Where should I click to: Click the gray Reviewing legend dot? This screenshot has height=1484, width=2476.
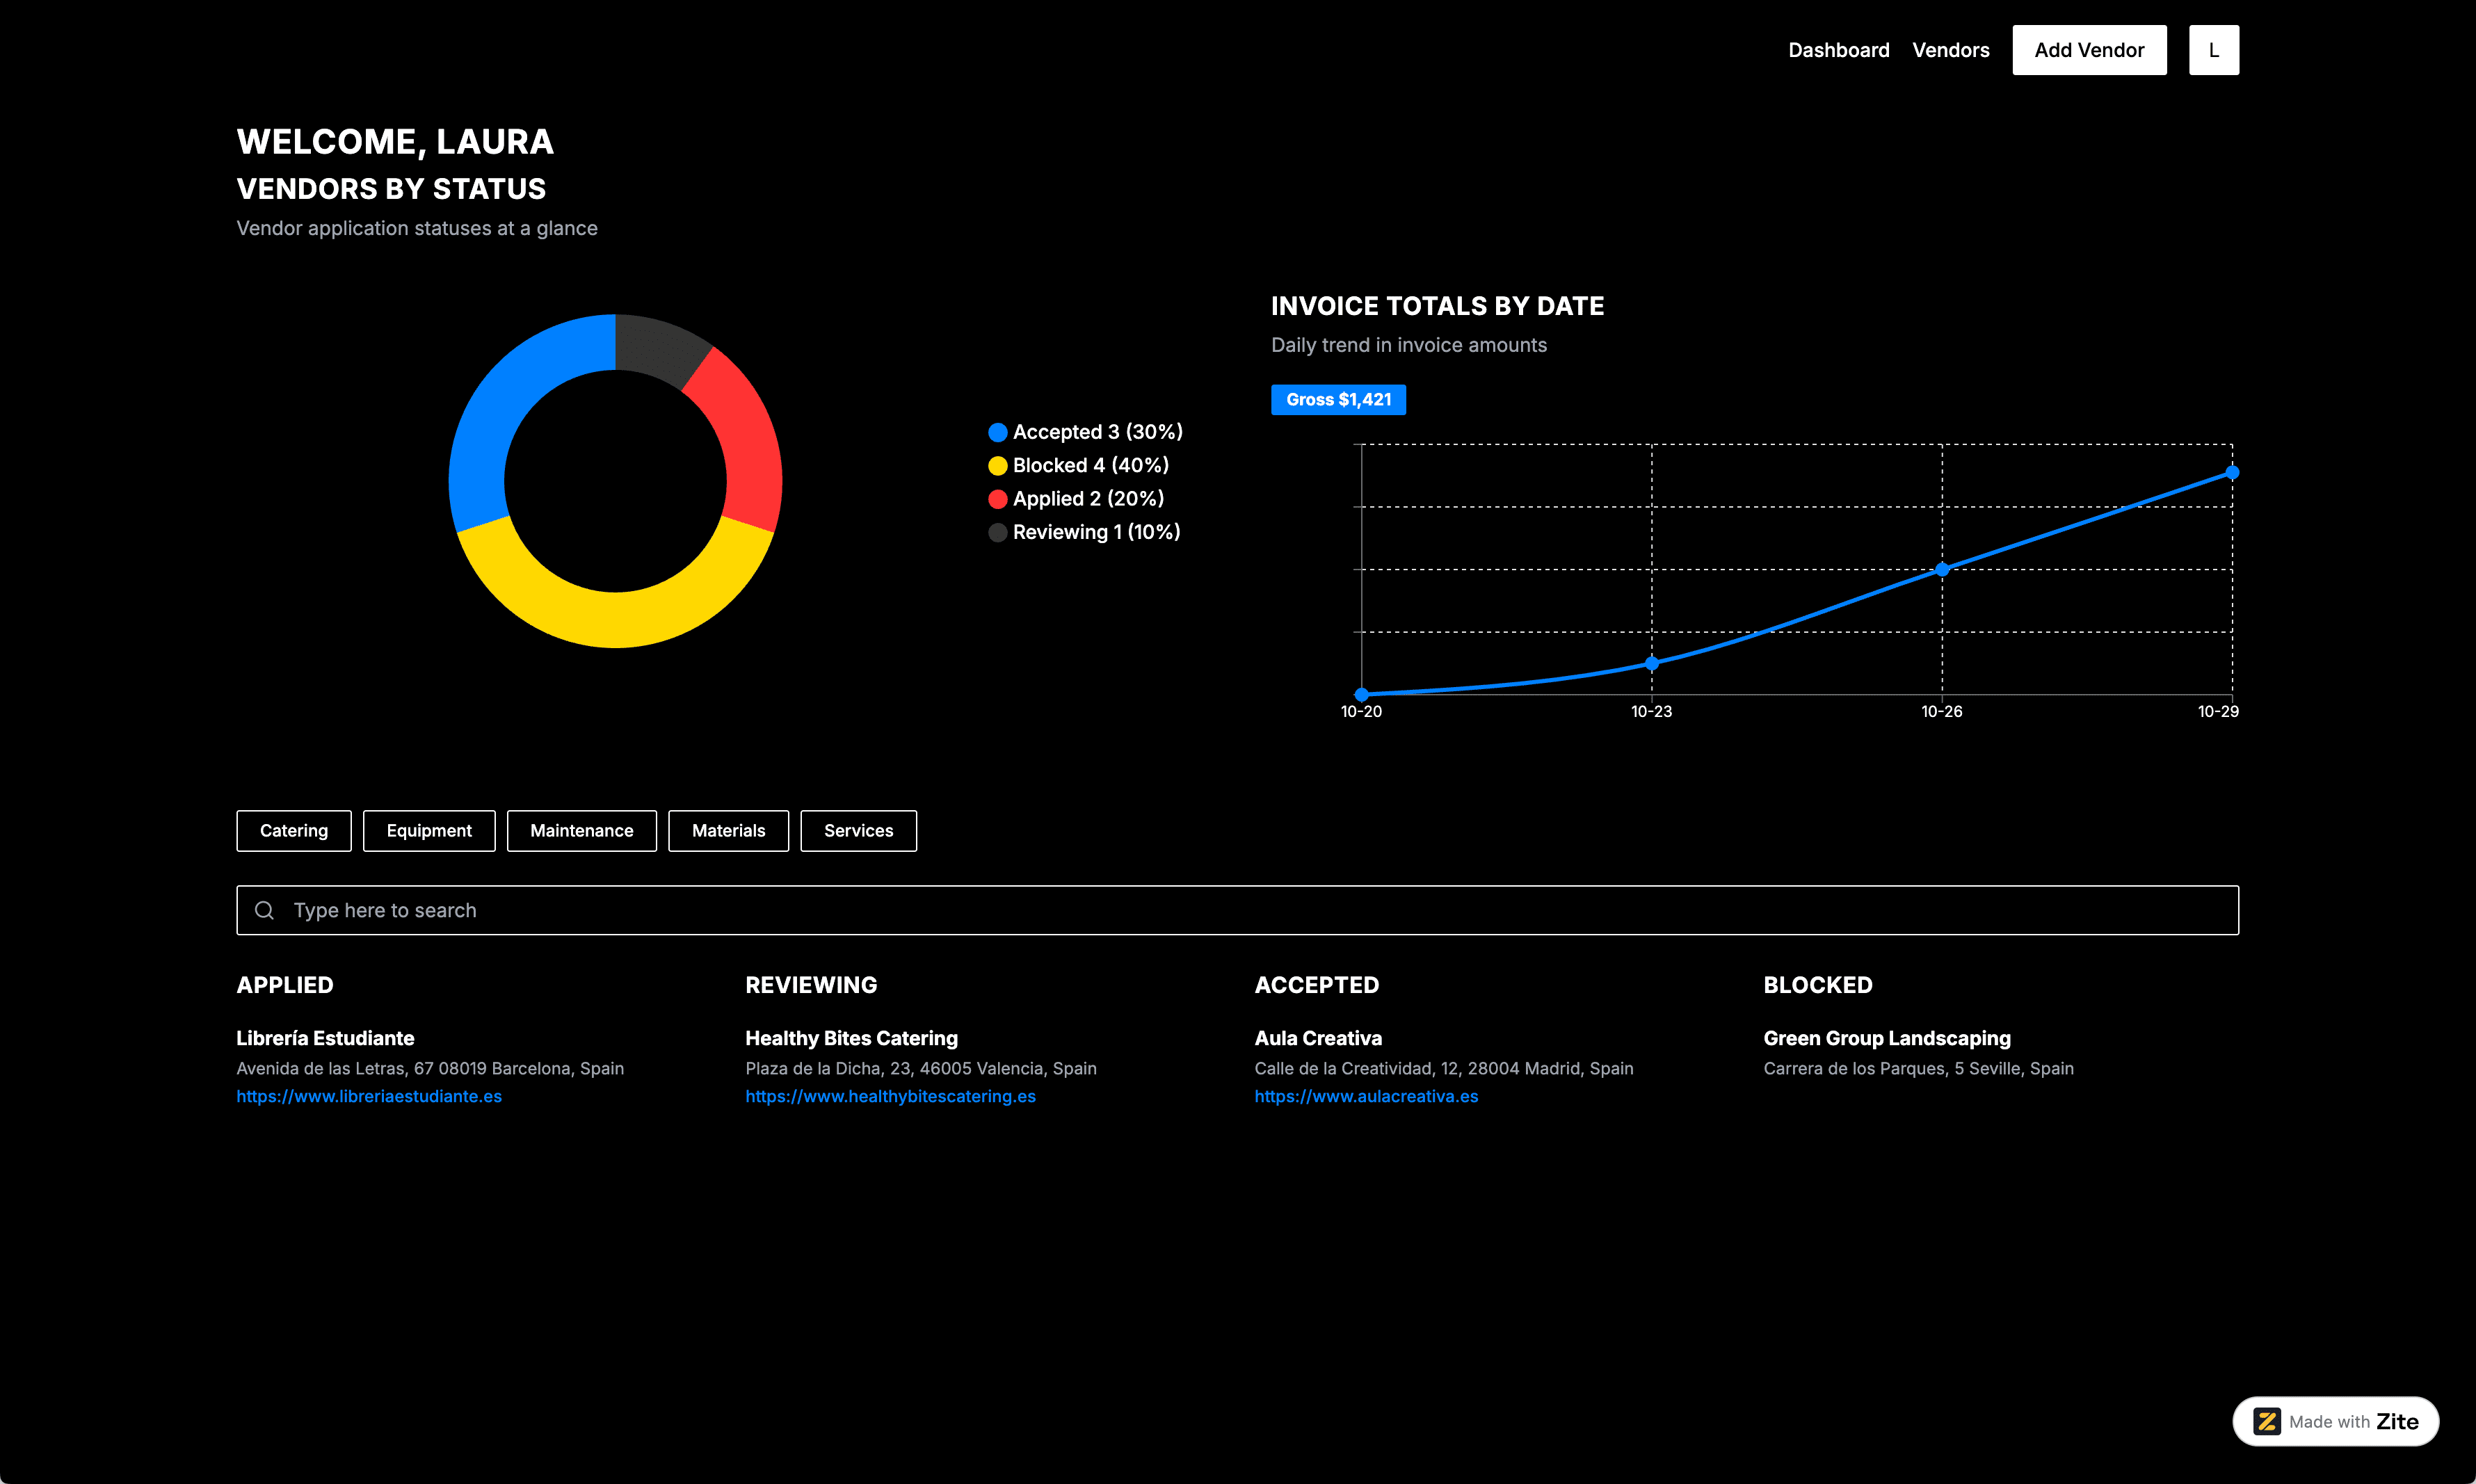click(x=997, y=532)
